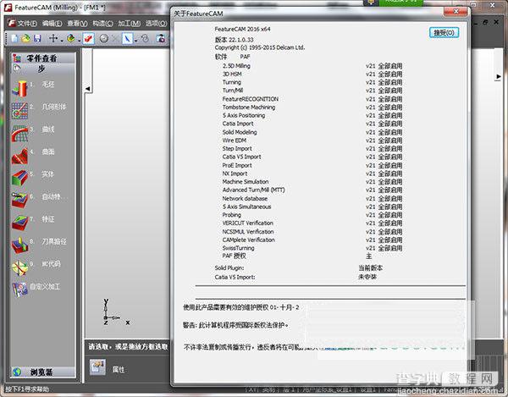
Task: Expand right panel with black arrow
Action: click(x=499, y=77)
